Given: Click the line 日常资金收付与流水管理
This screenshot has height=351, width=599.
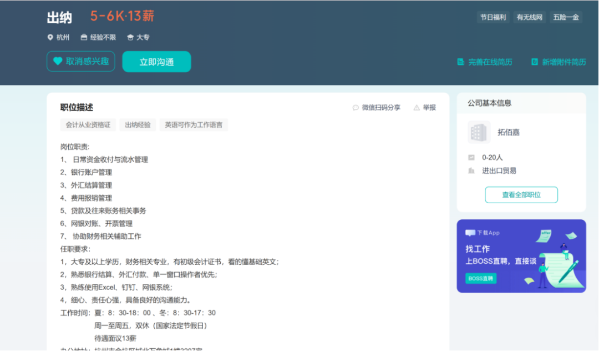Looking at the screenshot, I should 104,159.
